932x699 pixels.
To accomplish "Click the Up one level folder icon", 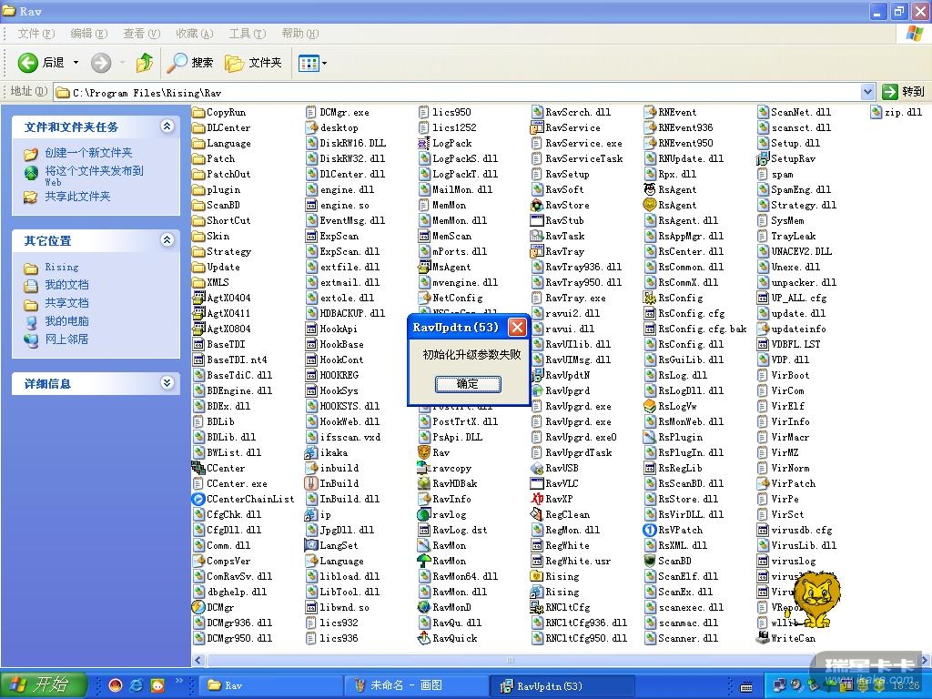I will [x=144, y=63].
